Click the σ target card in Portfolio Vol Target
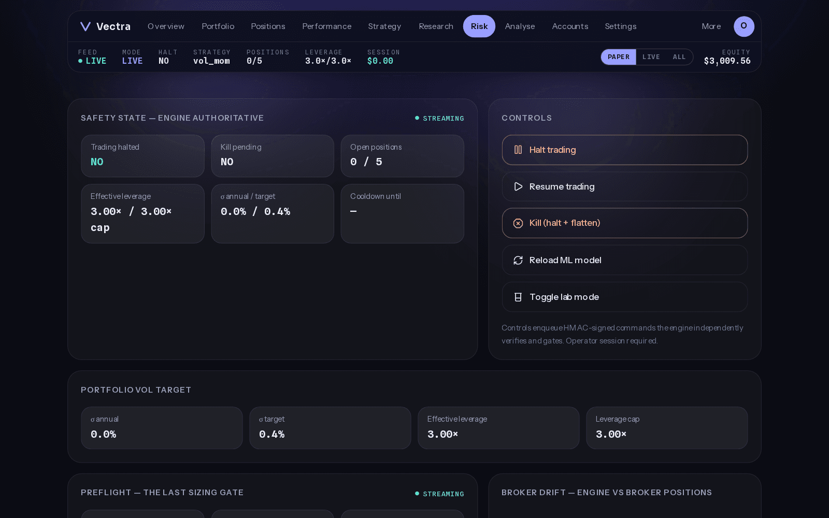829x518 pixels. [x=330, y=428]
